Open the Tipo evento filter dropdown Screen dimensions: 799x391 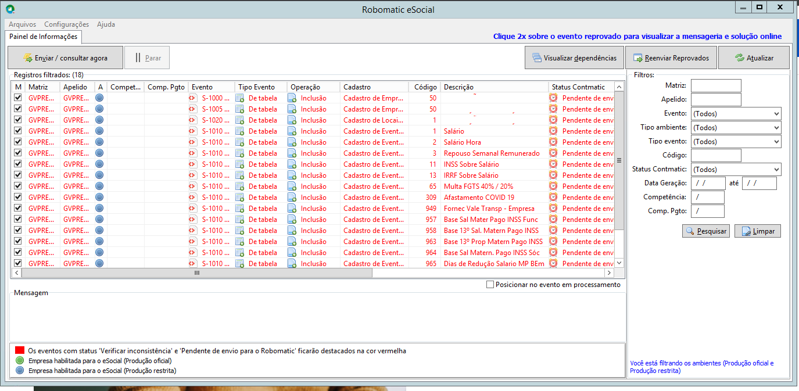point(736,142)
